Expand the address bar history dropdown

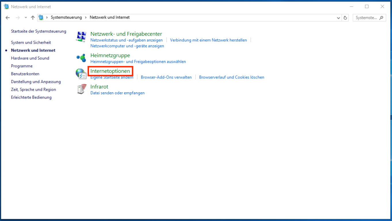click(x=339, y=18)
